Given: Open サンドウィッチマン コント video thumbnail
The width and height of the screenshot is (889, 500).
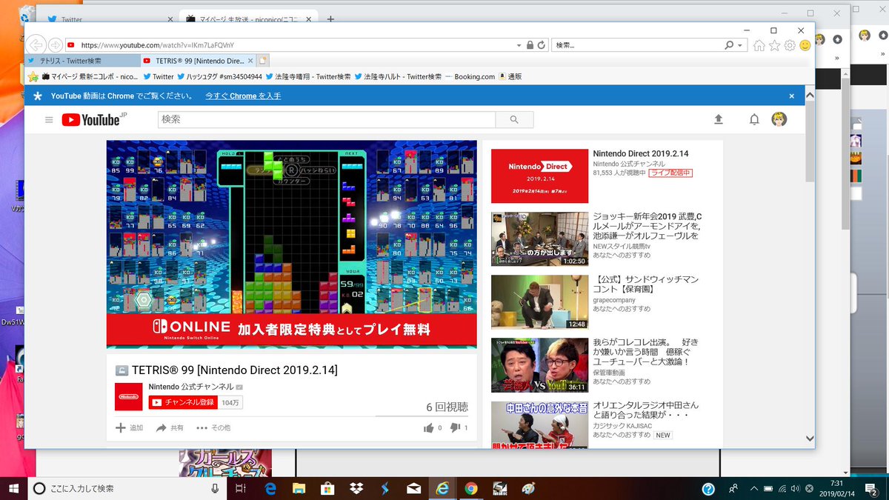Looking at the screenshot, I should tap(539, 302).
